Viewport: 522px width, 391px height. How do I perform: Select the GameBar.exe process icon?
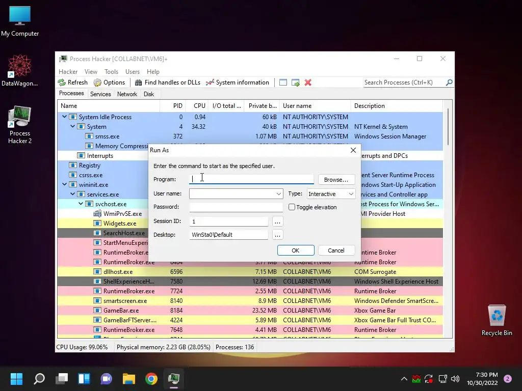click(x=97, y=310)
